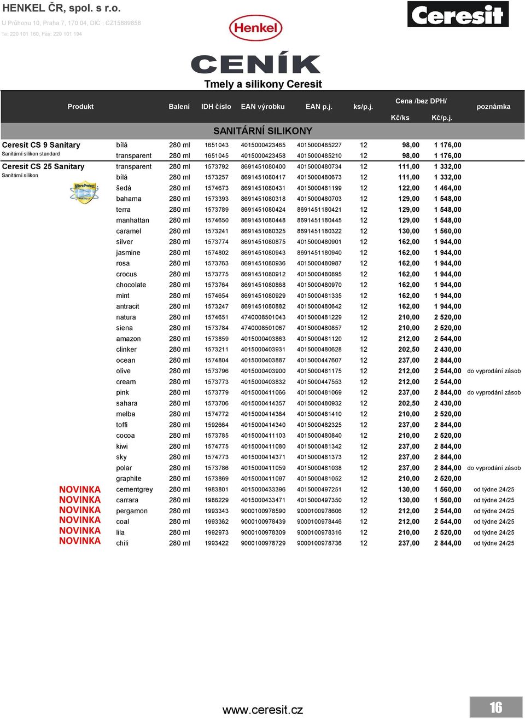This screenshot has width=525, height=719.
Task: Select the 'chili' color row name
Action: click(x=122, y=543)
